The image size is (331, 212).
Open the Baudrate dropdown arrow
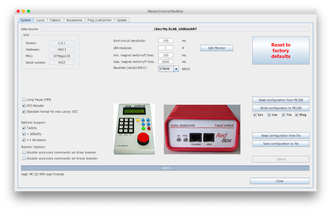176,69
